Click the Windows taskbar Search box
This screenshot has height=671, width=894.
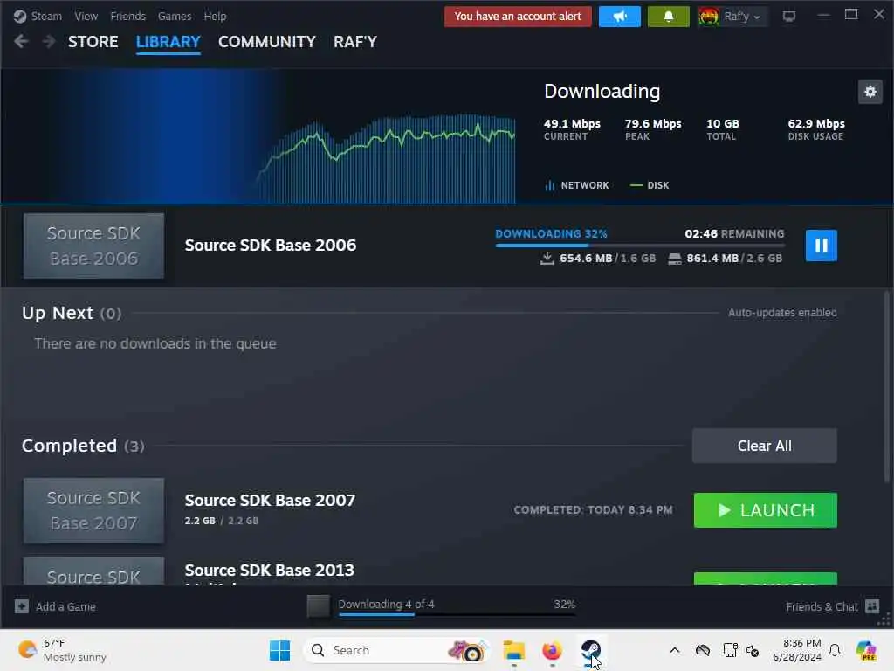point(397,650)
